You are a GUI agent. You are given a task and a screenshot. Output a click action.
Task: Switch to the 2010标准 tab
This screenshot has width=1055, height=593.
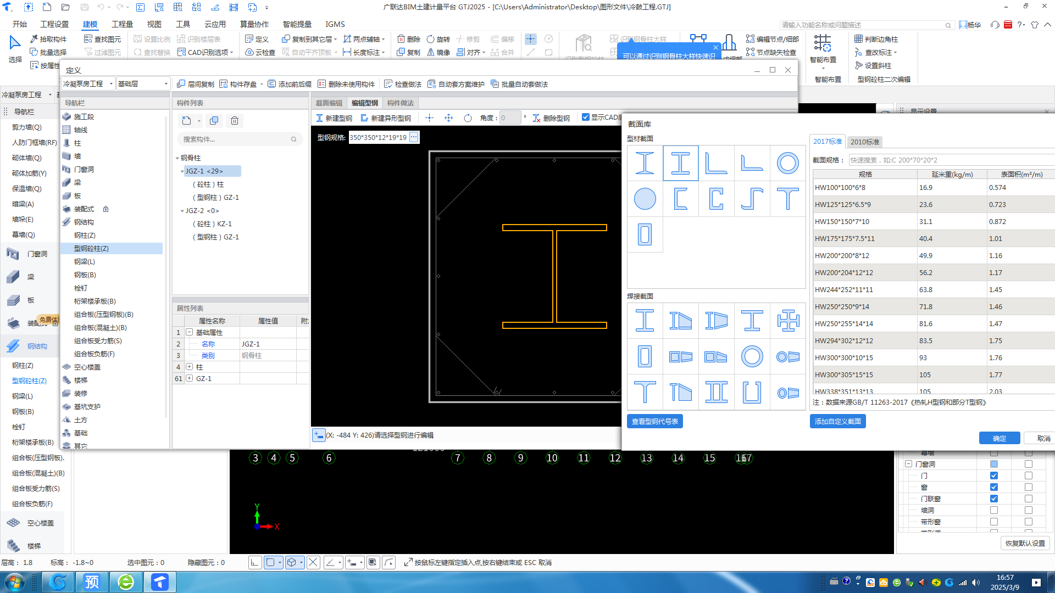865,142
